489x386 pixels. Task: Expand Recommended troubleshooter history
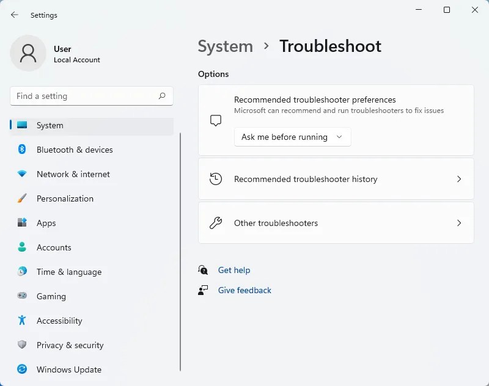[336, 179]
